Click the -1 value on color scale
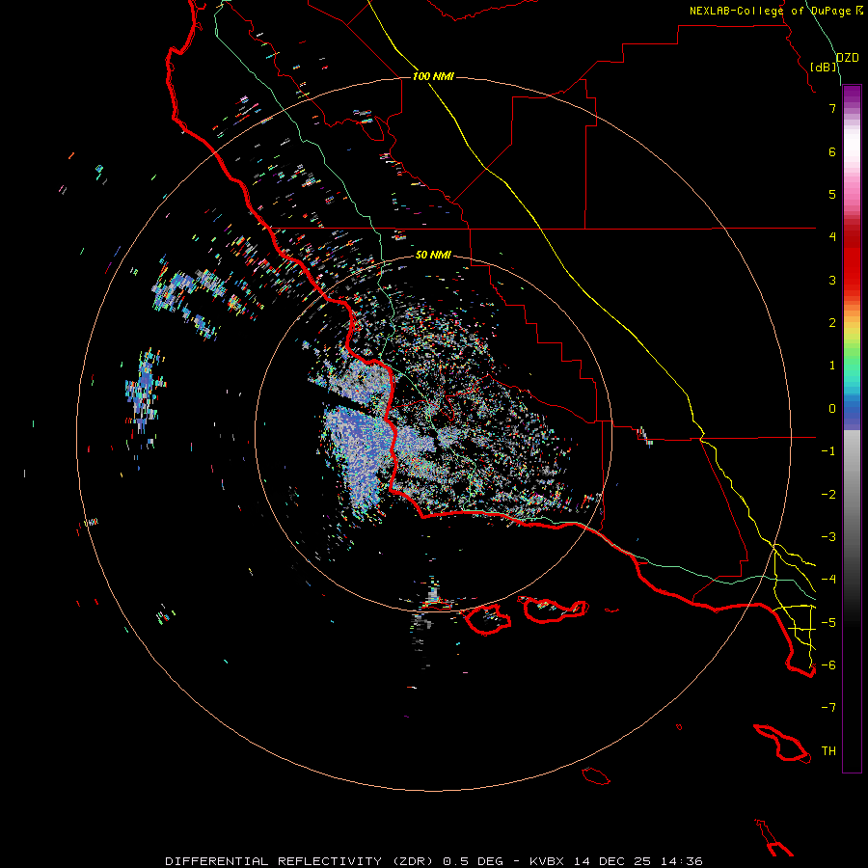This screenshot has width=868, height=868. tap(828, 451)
